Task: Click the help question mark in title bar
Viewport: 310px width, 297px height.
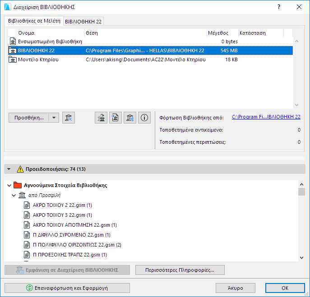Action: 279,7
